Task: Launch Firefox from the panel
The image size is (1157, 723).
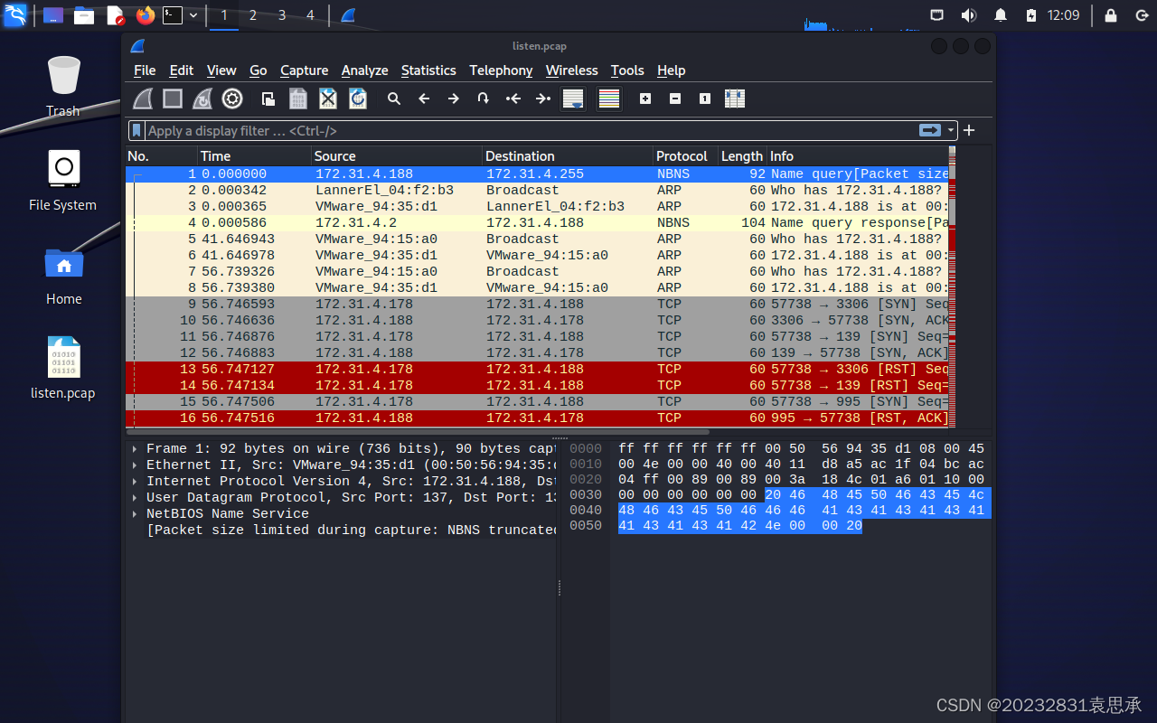Action: coord(145,14)
